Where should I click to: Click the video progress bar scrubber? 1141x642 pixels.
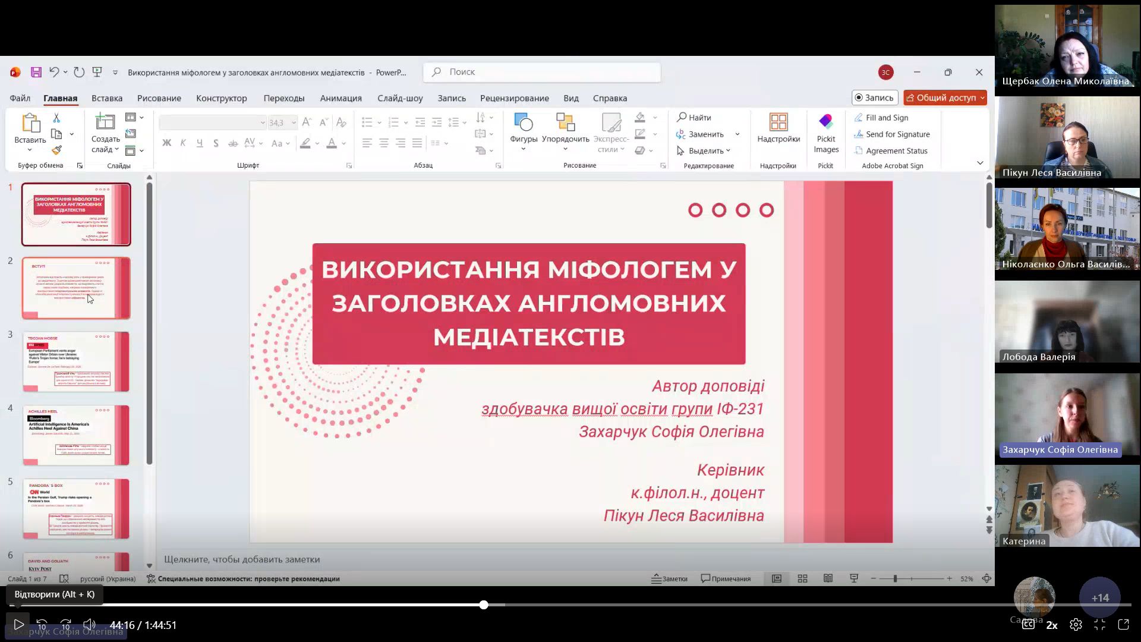tap(484, 605)
